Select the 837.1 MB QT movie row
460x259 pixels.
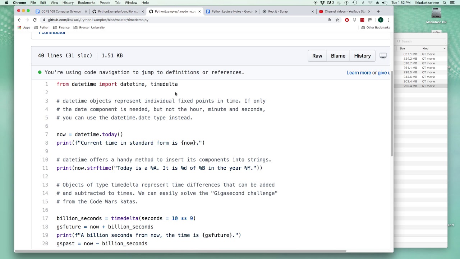421,54
